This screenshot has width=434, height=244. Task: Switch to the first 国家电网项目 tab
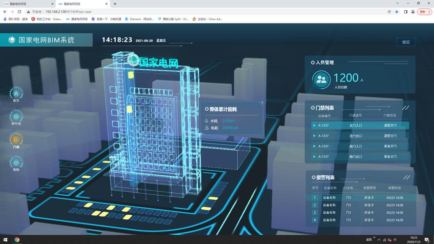[x=28, y=4]
